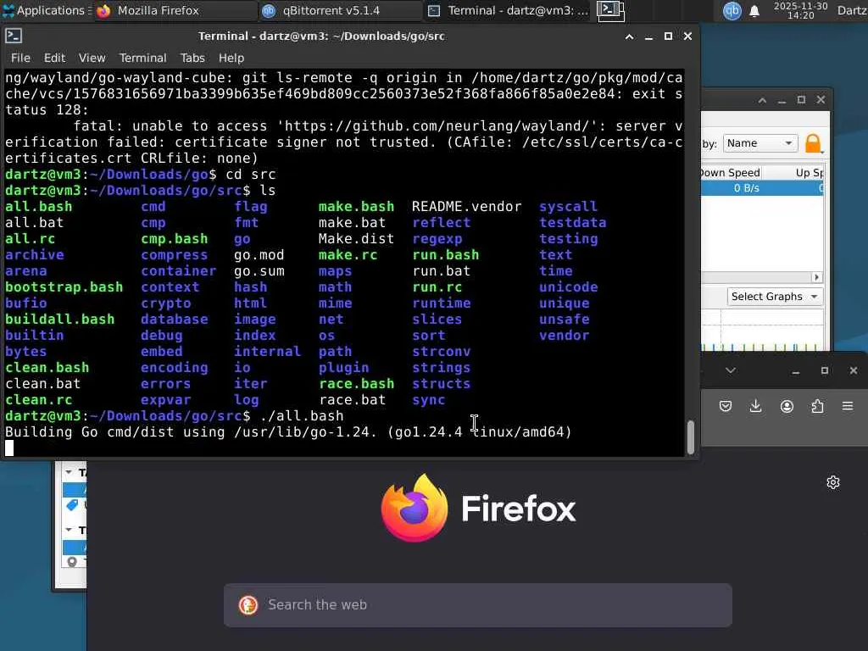
Task: Click the roll-up arrow in the Terminal title bar
Action: (629, 36)
